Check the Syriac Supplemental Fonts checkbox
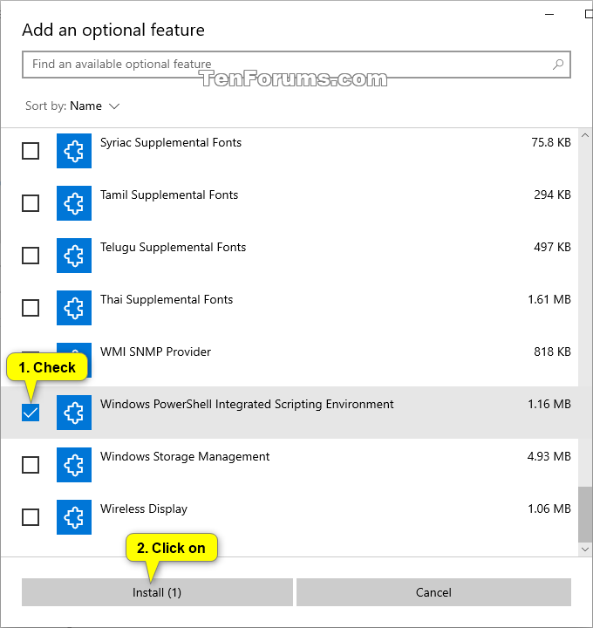Screen dimensions: 593x628 click(x=31, y=151)
